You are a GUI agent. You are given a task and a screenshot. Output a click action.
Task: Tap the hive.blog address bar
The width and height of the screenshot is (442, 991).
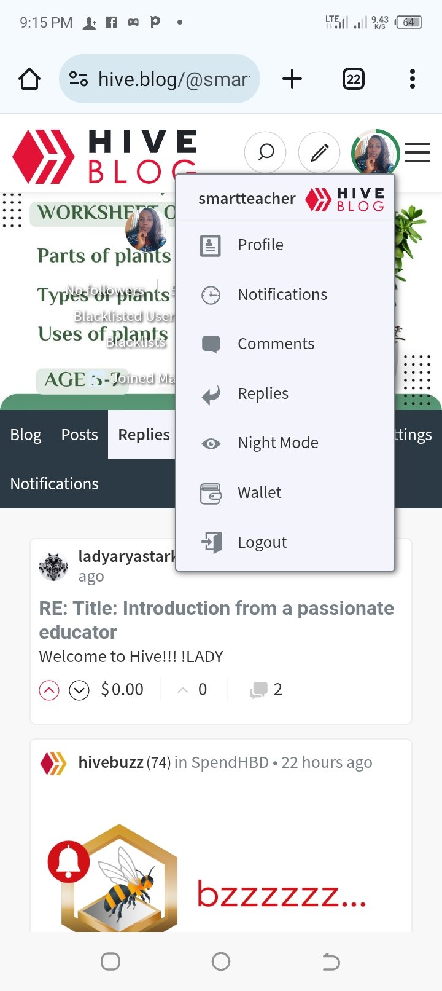(x=160, y=79)
